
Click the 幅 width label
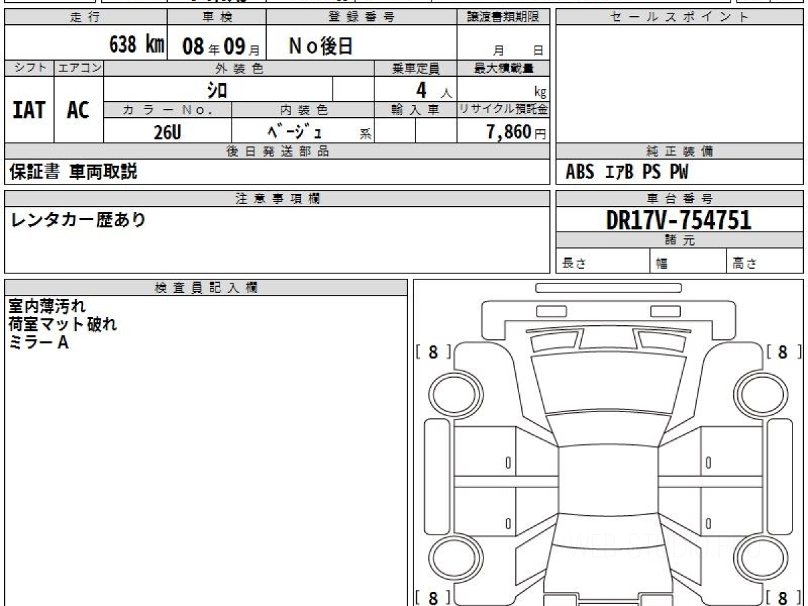(662, 264)
